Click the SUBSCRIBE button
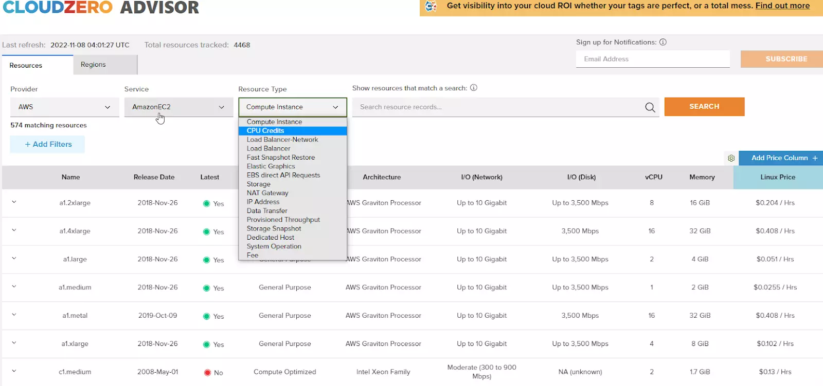 [x=782, y=59]
